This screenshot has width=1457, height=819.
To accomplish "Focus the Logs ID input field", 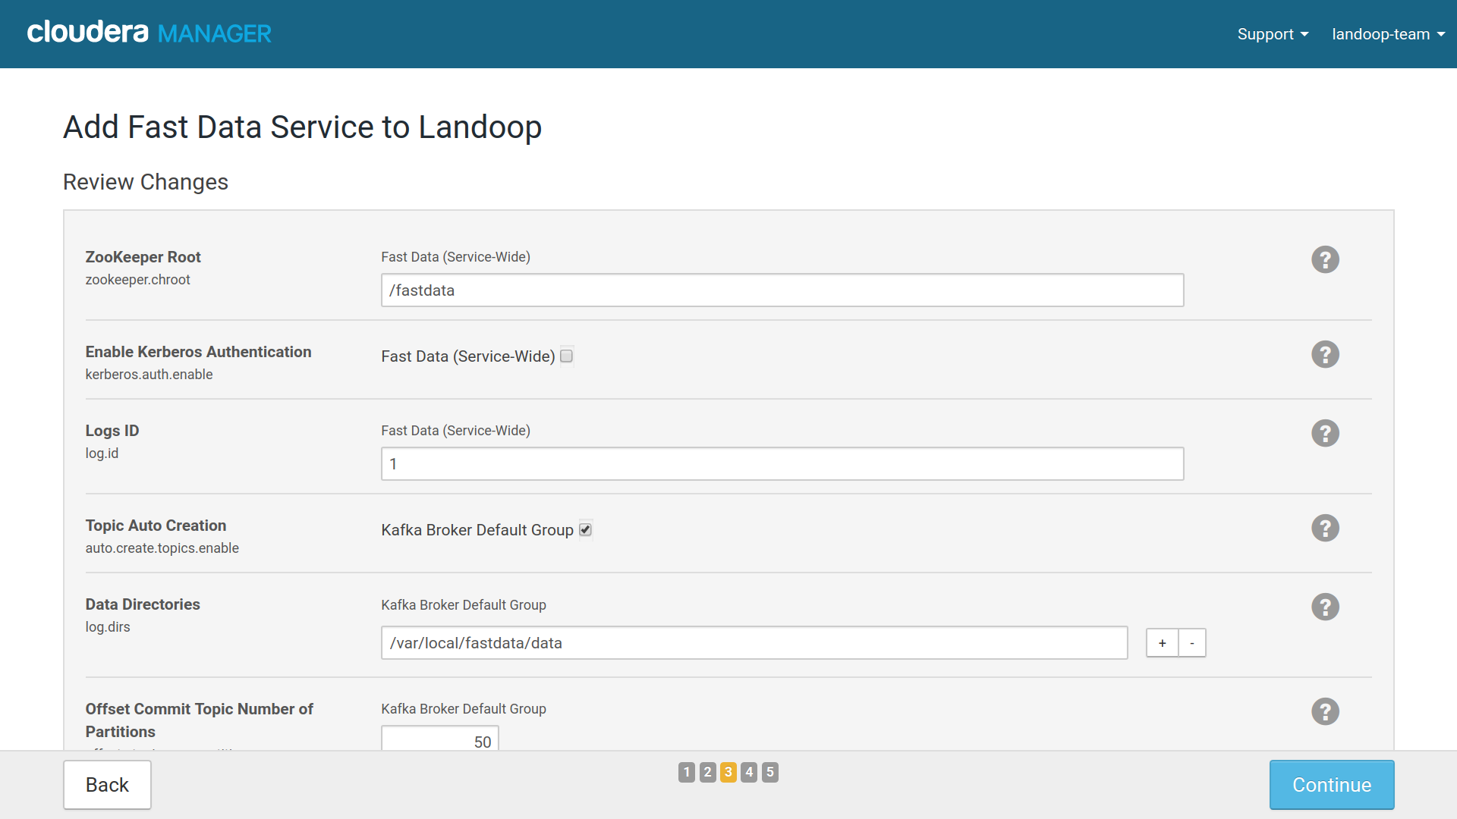I will [782, 464].
